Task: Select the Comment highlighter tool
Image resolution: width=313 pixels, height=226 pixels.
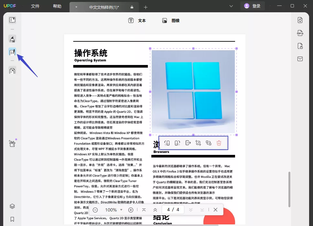Action: click(12, 39)
